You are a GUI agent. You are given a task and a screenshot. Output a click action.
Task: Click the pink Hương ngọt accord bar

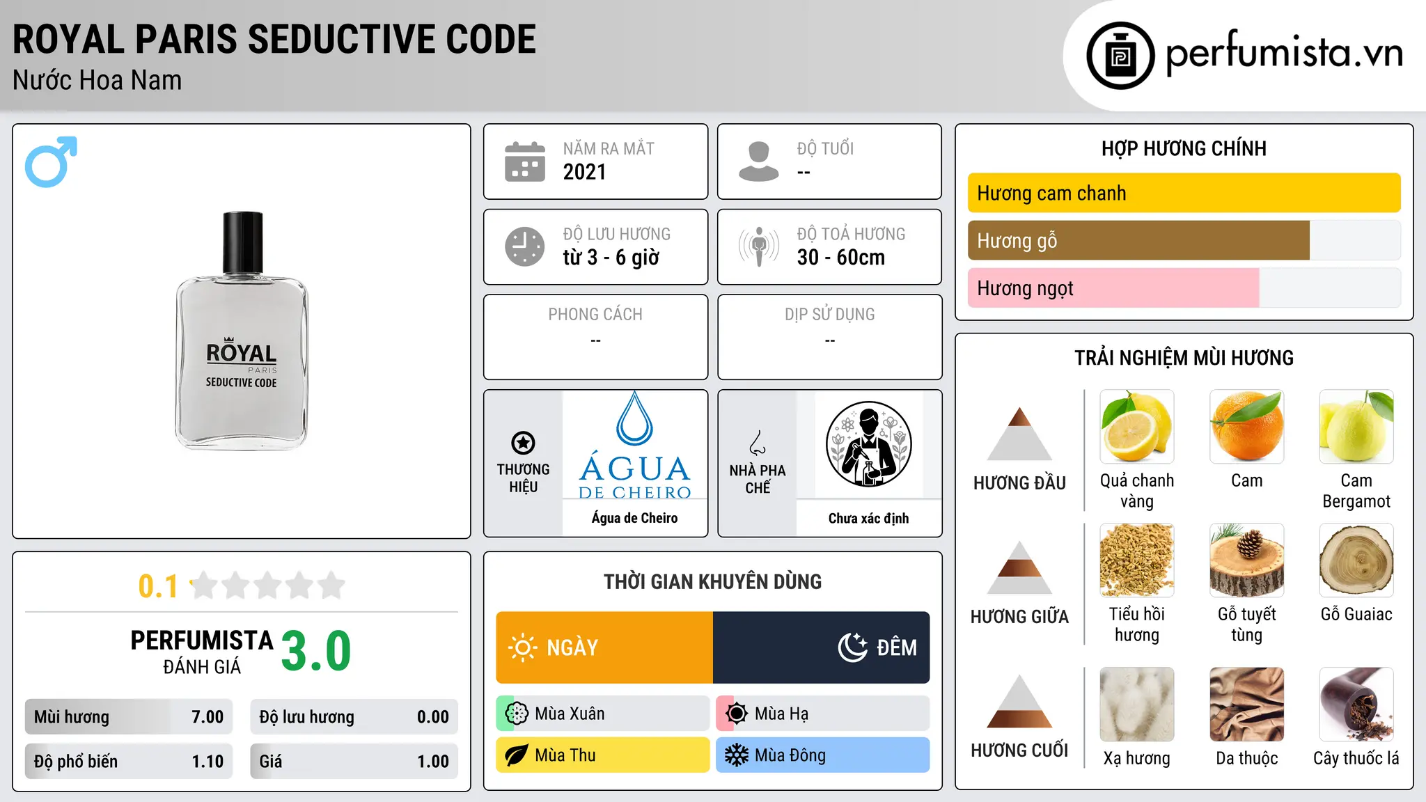click(x=1113, y=288)
